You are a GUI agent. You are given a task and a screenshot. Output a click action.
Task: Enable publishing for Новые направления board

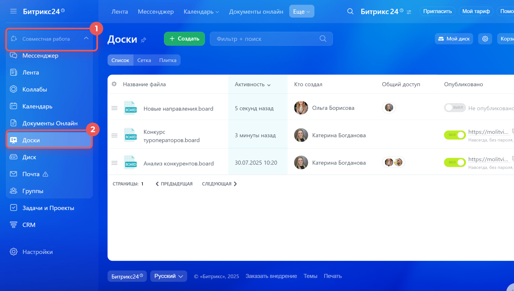[x=455, y=108]
